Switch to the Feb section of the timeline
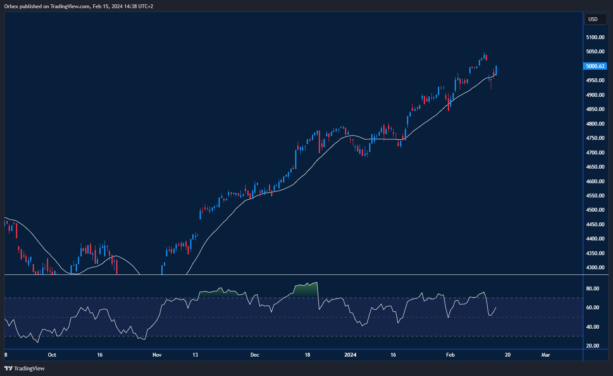Screen dimensions: 613x376 pyautogui.click(x=450, y=355)
